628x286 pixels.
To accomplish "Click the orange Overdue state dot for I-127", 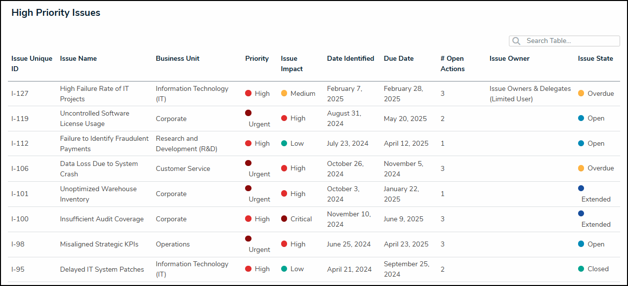I will [581, 93].
